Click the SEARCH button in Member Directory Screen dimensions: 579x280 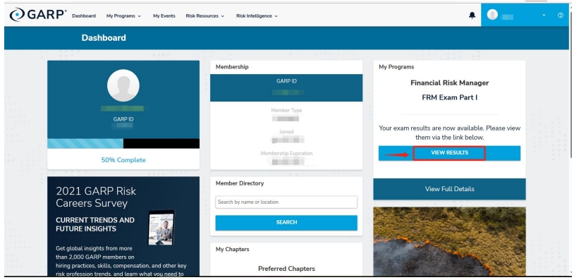(x=286, y=223)
